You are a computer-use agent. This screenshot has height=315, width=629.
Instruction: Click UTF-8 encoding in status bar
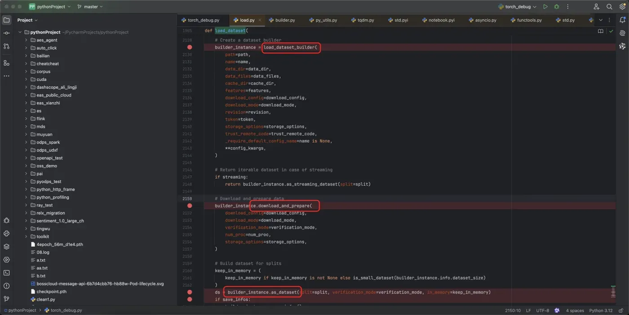tap(542, 311)
